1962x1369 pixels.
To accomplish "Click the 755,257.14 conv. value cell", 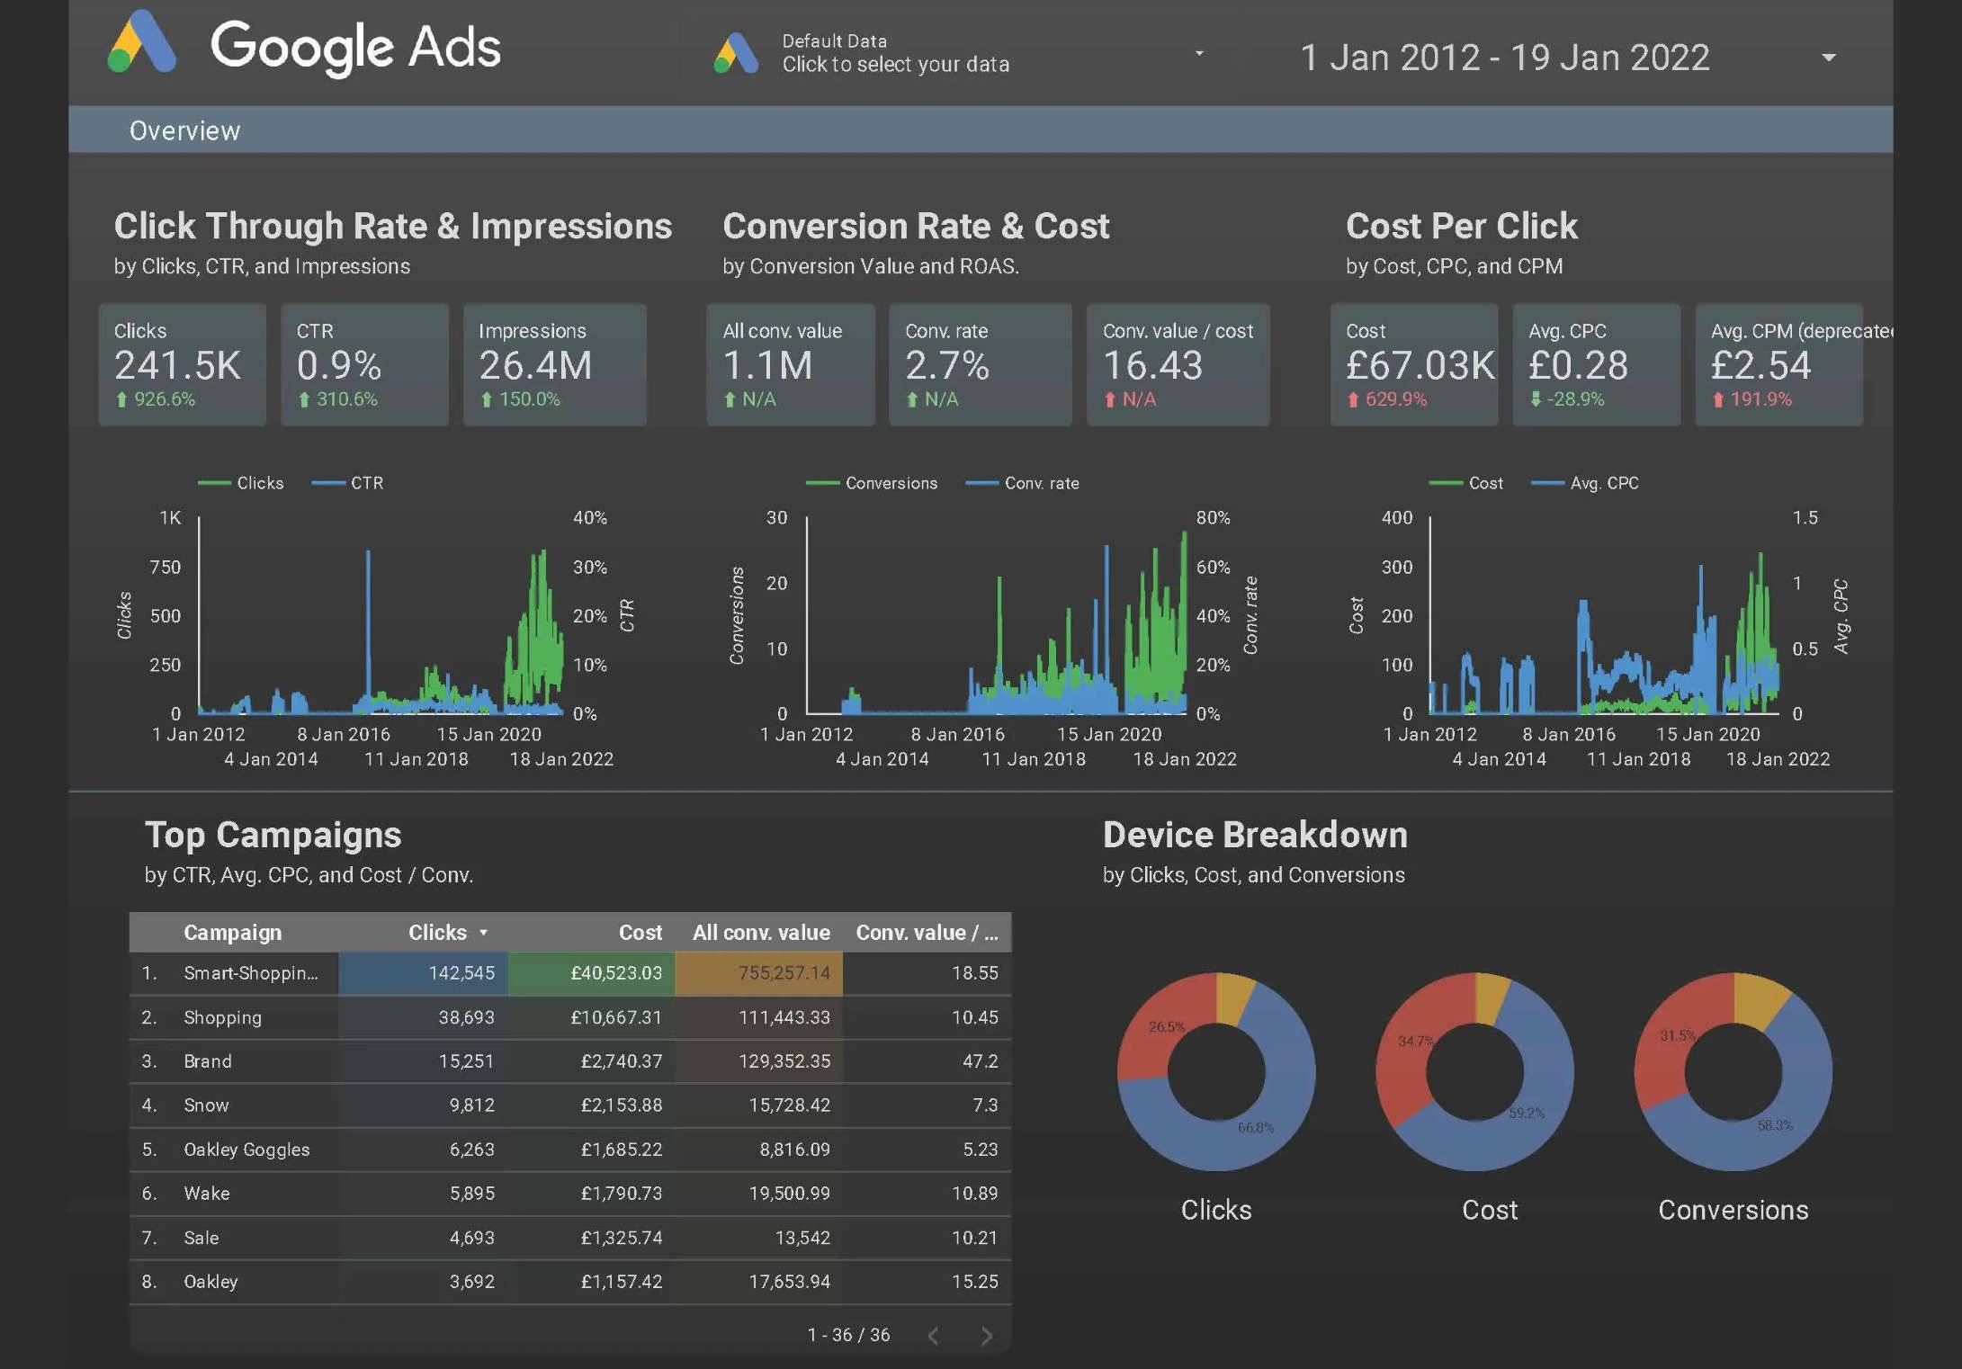I will click(x=759, y=973).
